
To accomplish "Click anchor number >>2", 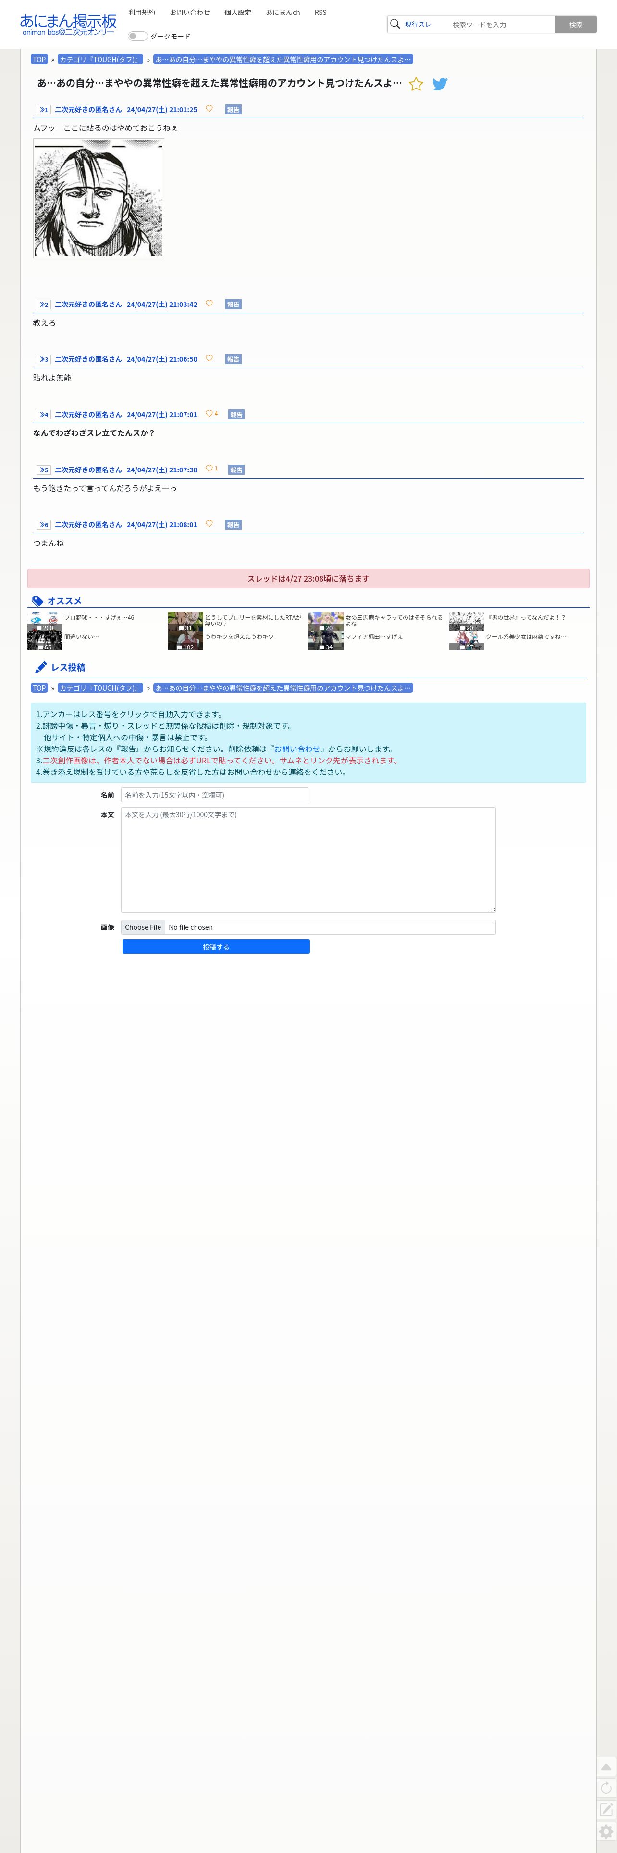I will click(x=44, y=305).
